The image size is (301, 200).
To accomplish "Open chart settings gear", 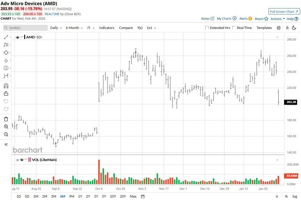I will pyautogui.click(x=279, y=28).
